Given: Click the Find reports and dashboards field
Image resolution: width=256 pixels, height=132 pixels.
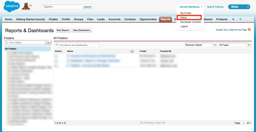Looking at the screenshot, I should coord(77,45).
